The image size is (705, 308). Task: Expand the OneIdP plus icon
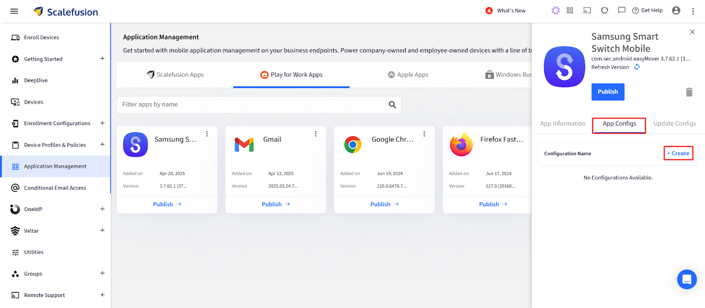(x=102, y=209)
